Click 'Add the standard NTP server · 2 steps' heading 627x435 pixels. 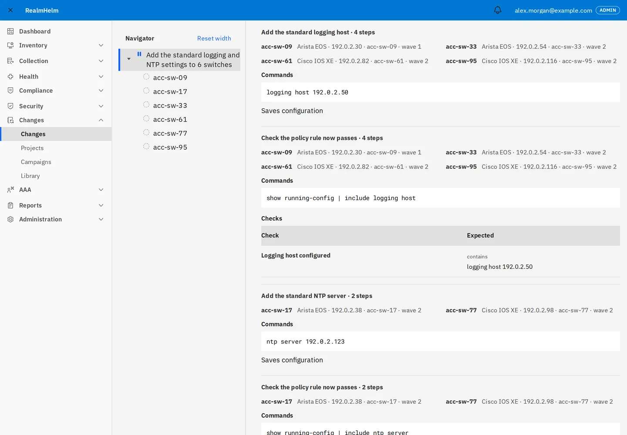317,296
